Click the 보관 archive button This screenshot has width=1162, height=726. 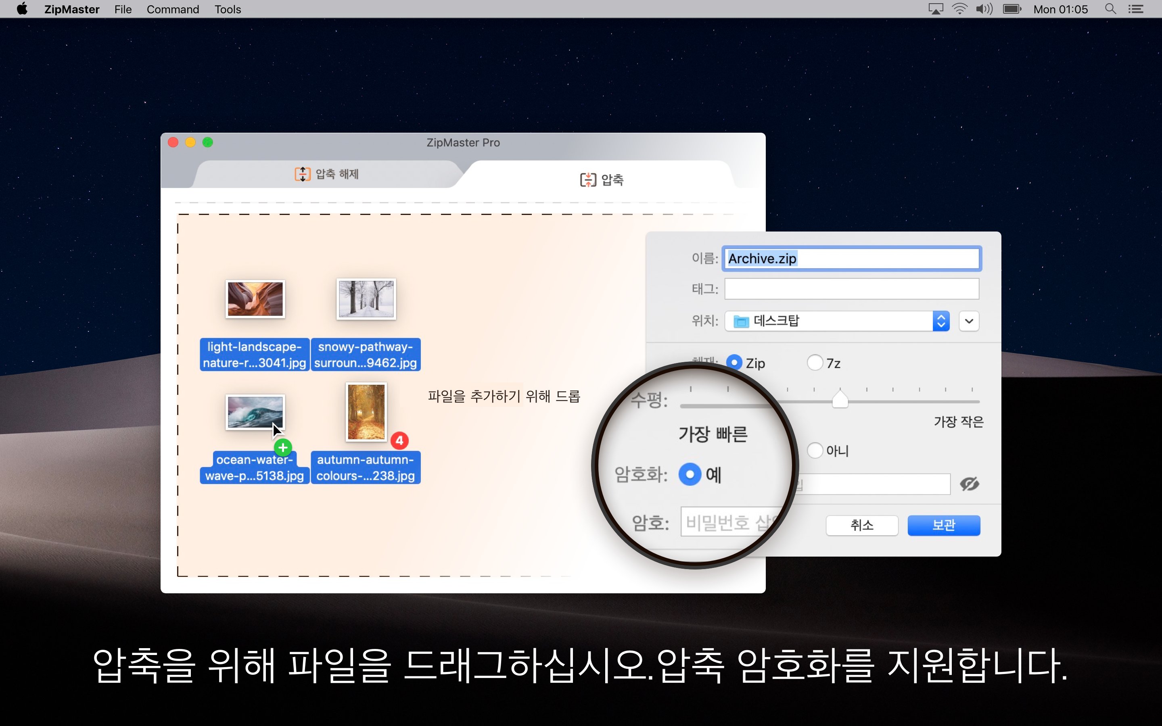pos(944,525)
